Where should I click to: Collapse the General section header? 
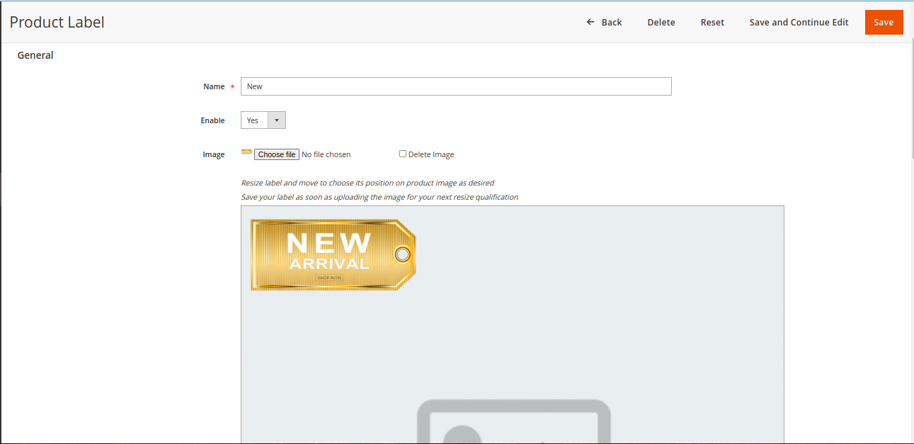click(35, 55)
